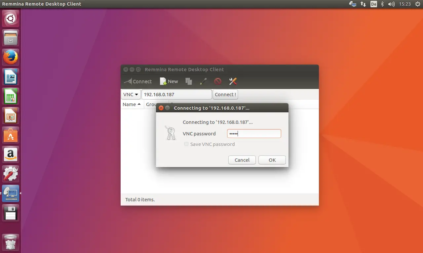Open Ubuntu Software launcher icon
Screen dimensions: 423x253
pyautogui.click(x=11, y=135)
